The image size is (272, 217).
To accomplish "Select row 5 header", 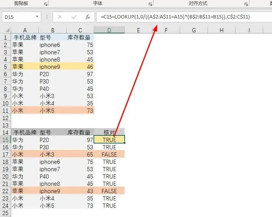I will click(5, 67).
